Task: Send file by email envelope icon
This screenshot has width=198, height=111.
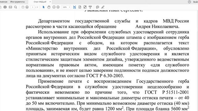Action: point(10,7)
